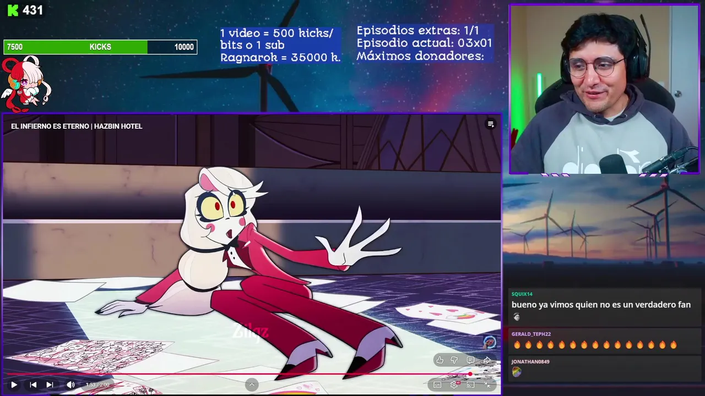This screenshot has height=396, width=705.
Task: Click the Kick logo next to 431
Action: (x=13, y=10)
